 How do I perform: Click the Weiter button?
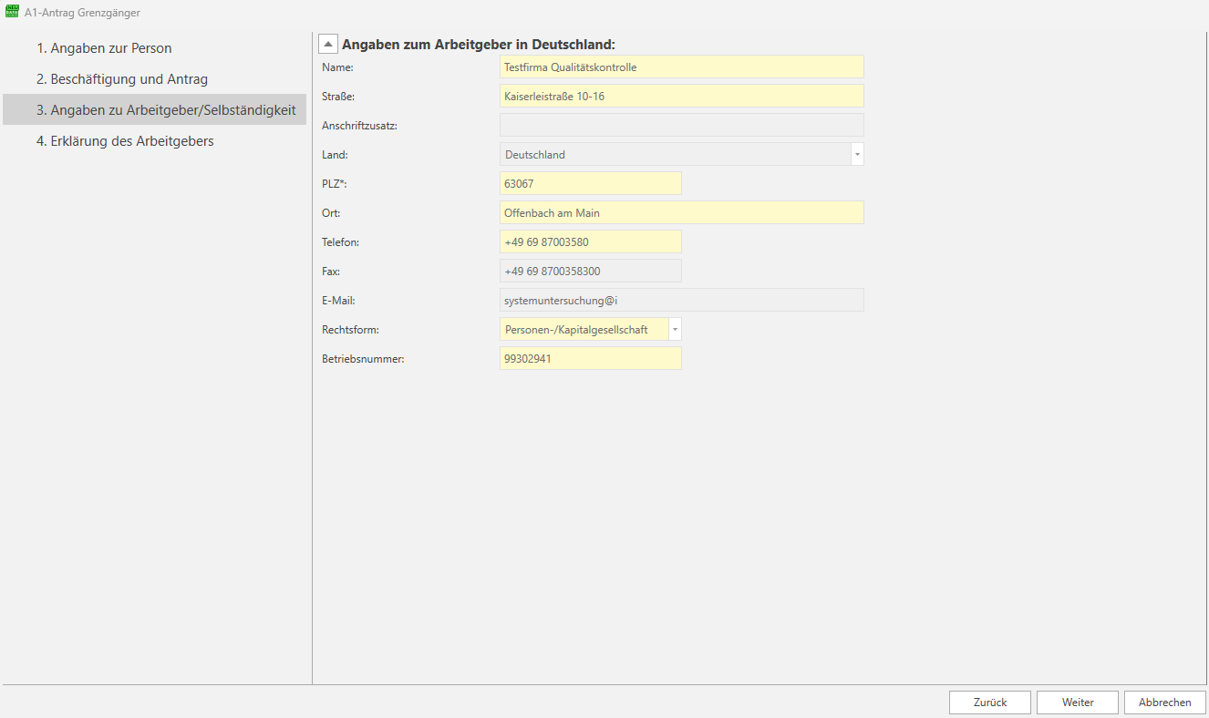(1077, 703)
